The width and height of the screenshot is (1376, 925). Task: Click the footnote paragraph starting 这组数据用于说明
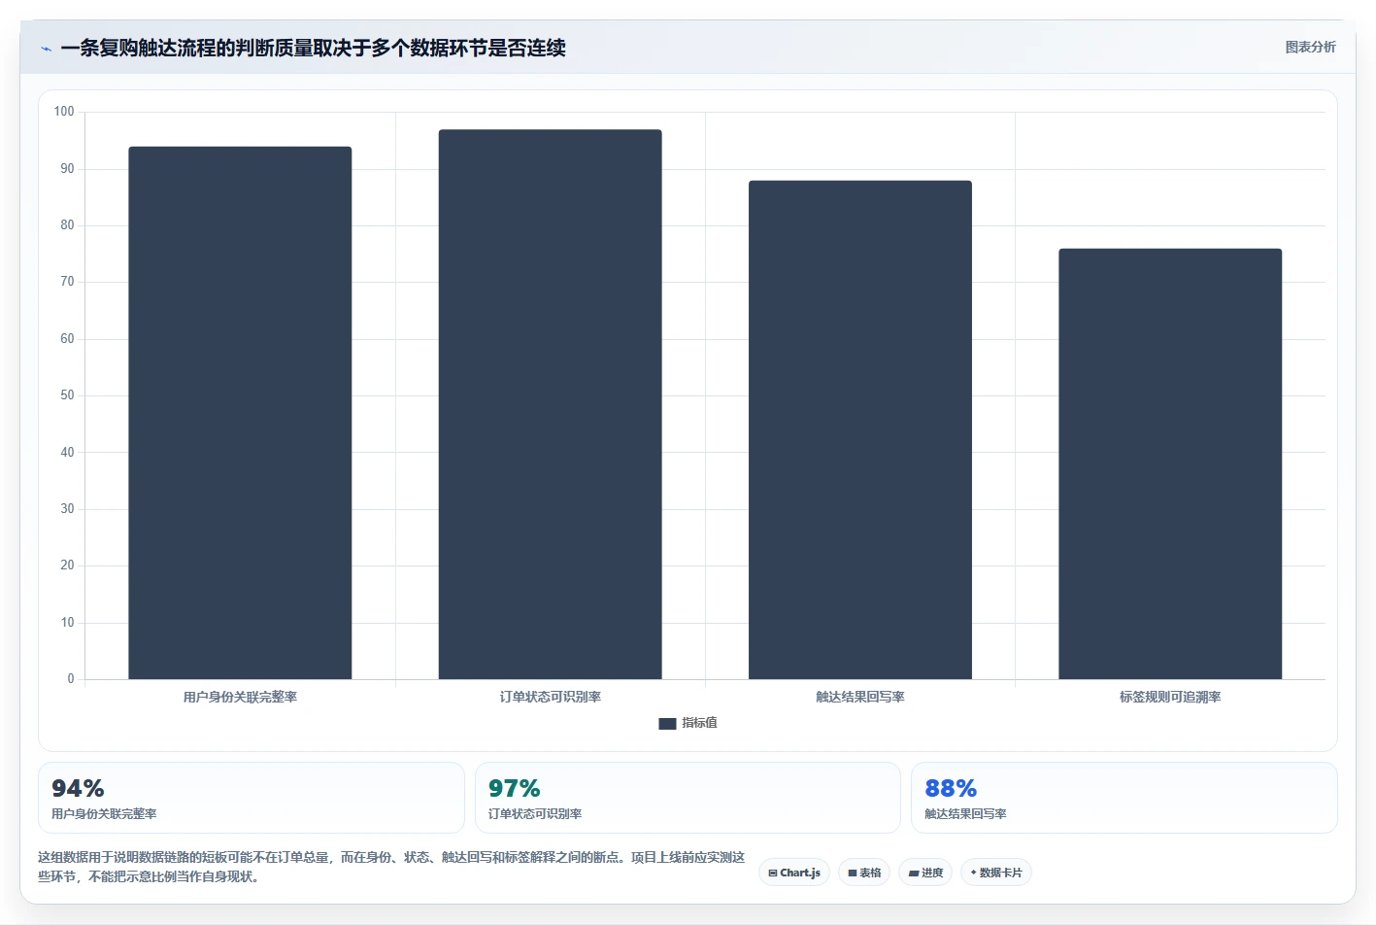point(391,867)
